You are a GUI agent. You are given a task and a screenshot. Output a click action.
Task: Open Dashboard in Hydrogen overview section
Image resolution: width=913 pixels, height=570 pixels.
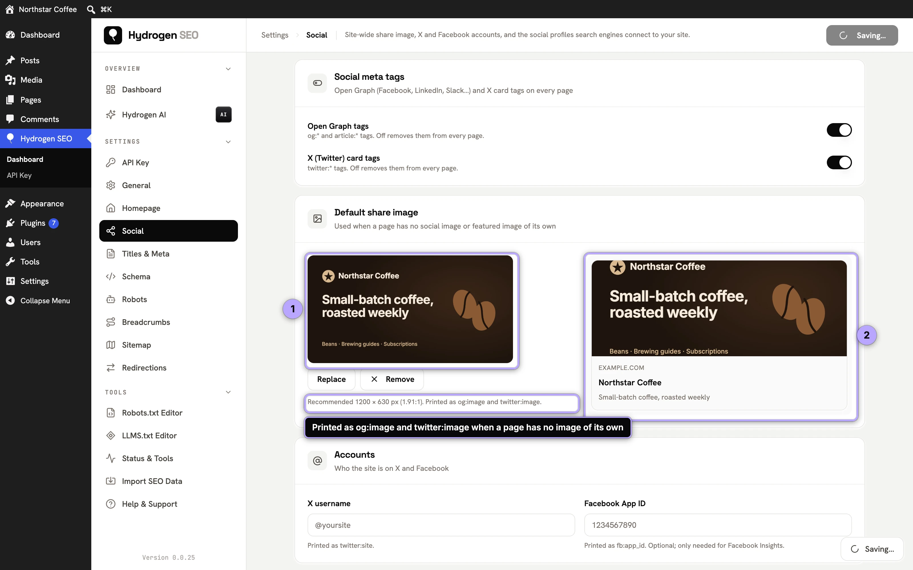(168, 90)
